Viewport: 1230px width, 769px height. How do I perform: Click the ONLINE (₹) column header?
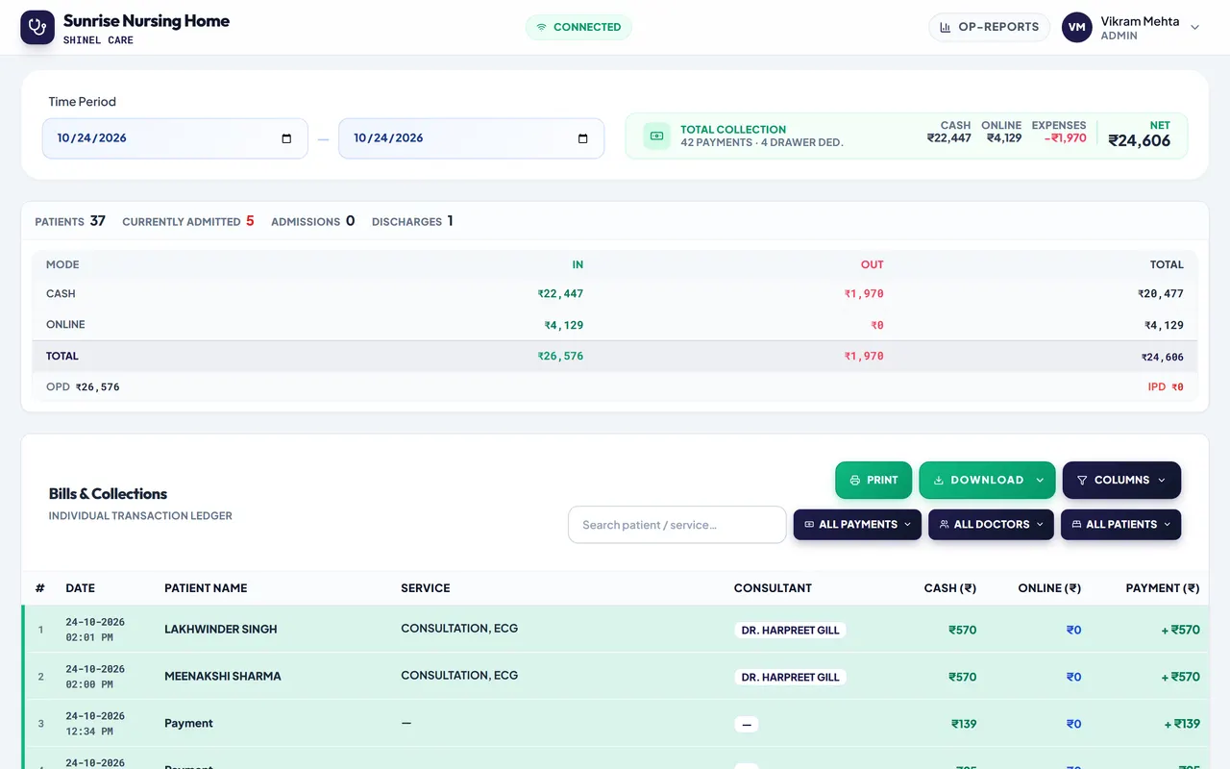point(1049,588)
